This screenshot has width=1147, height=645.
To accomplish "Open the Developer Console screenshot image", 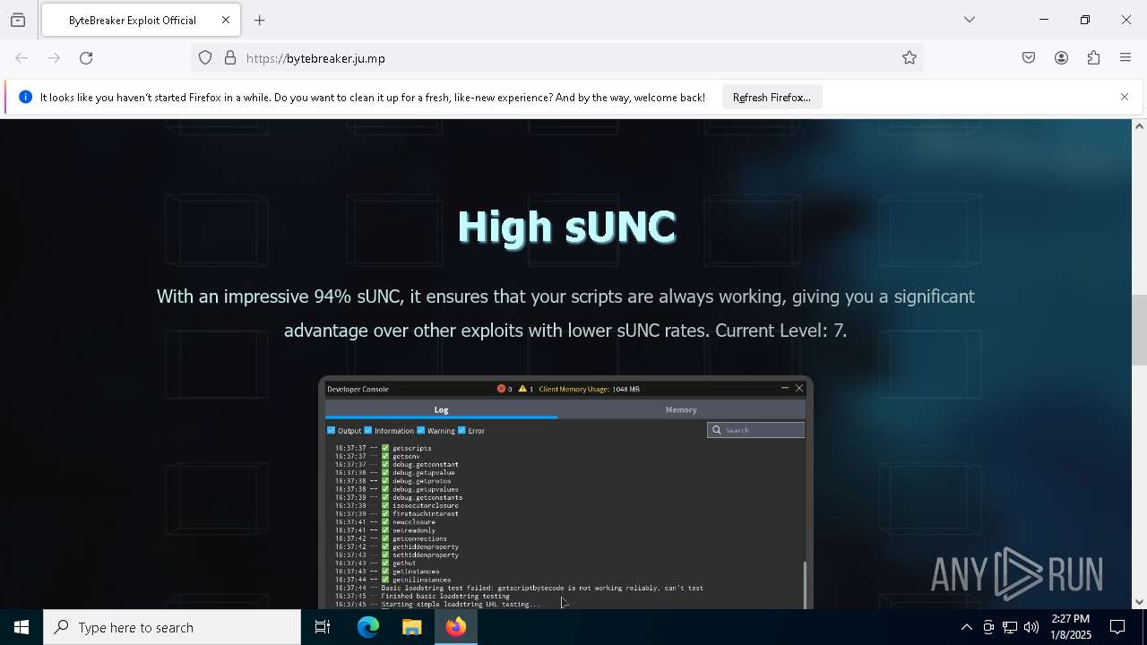I will point(565,493).
